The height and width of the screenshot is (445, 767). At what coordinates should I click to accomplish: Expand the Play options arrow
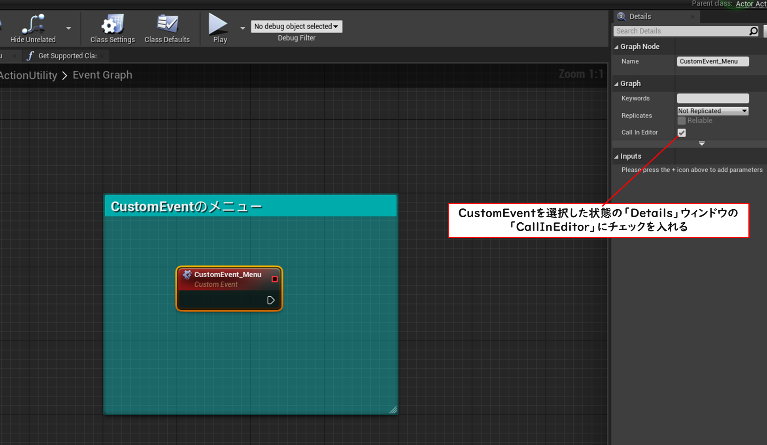[243, 28]
